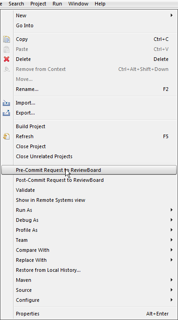
Task: Click the red Delete X icon
Action: click(x=6, y=59)
